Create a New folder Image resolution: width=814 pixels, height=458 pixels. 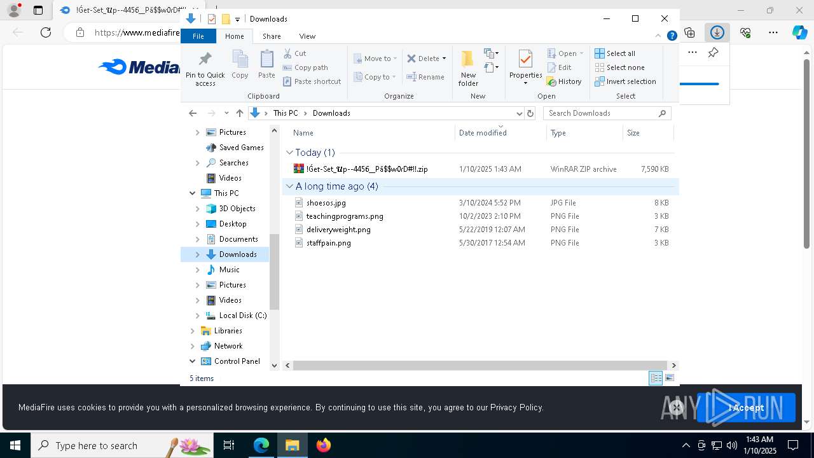pos(468,68)
